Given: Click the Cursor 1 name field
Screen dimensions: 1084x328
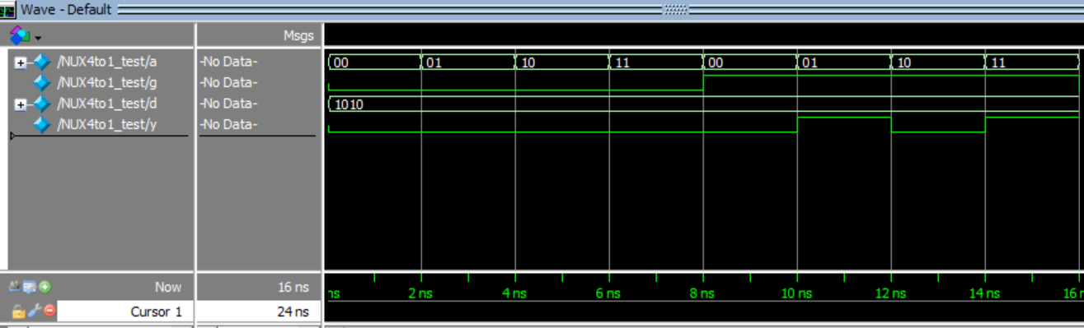Looking at the screenshot, I should [125, 312].
